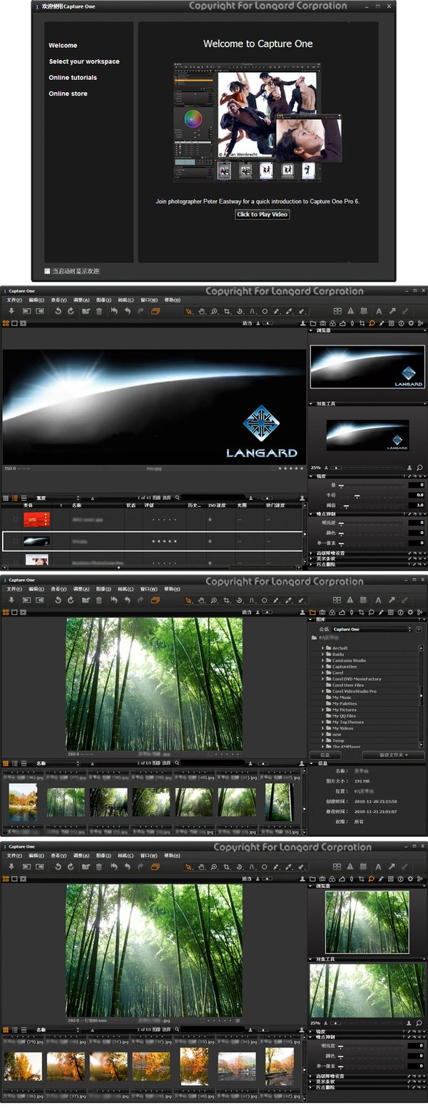Click the 半径 slider in the Langard logo window
This screenshot has height=1111, width=428.
tap(357, 495)
